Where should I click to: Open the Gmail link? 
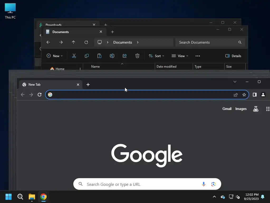tap(227, 109)
